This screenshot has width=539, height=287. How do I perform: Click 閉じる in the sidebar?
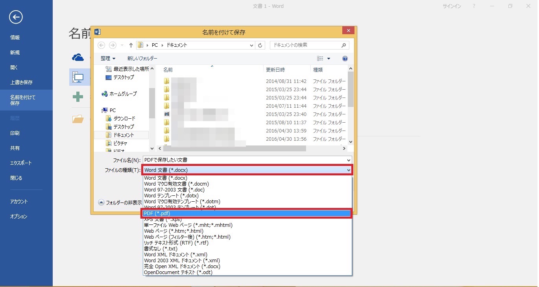click(x=16, y=178)
